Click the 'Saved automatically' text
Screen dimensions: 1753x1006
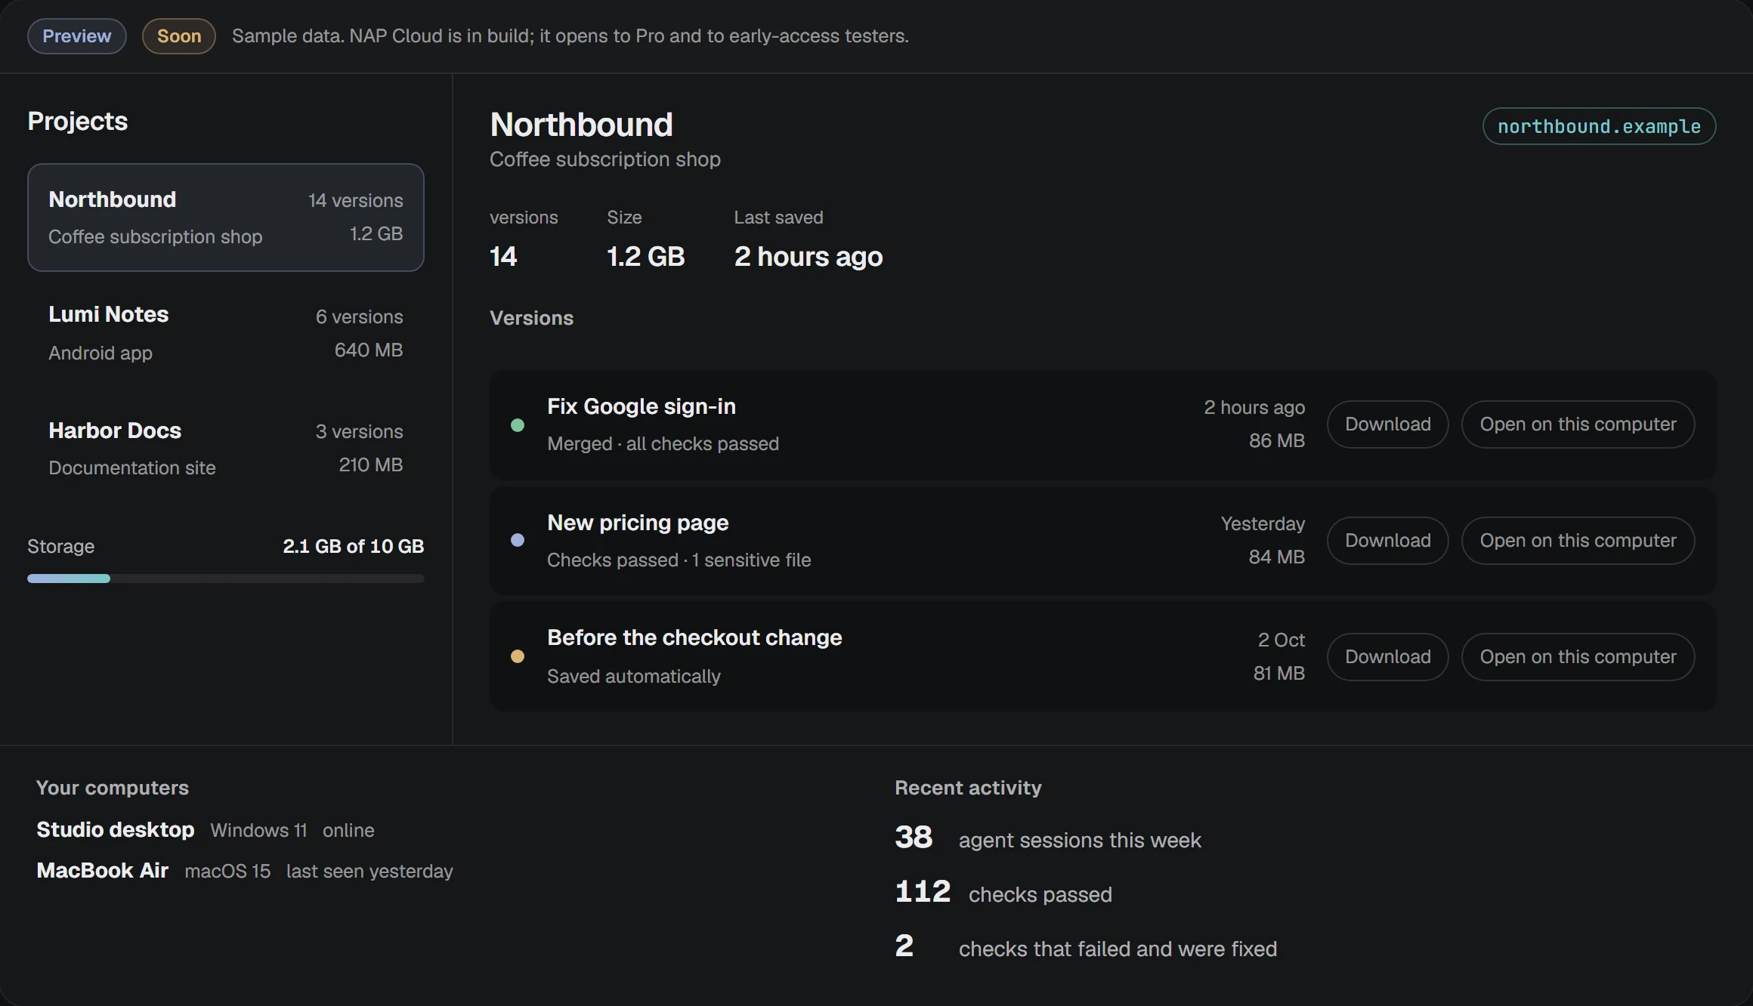[x=633, y=676]
